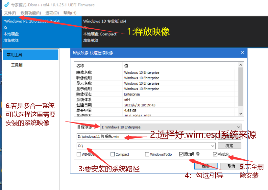268x190 pixels.
Task: Select the Windows PE image tile
Action: pos(41,32)
